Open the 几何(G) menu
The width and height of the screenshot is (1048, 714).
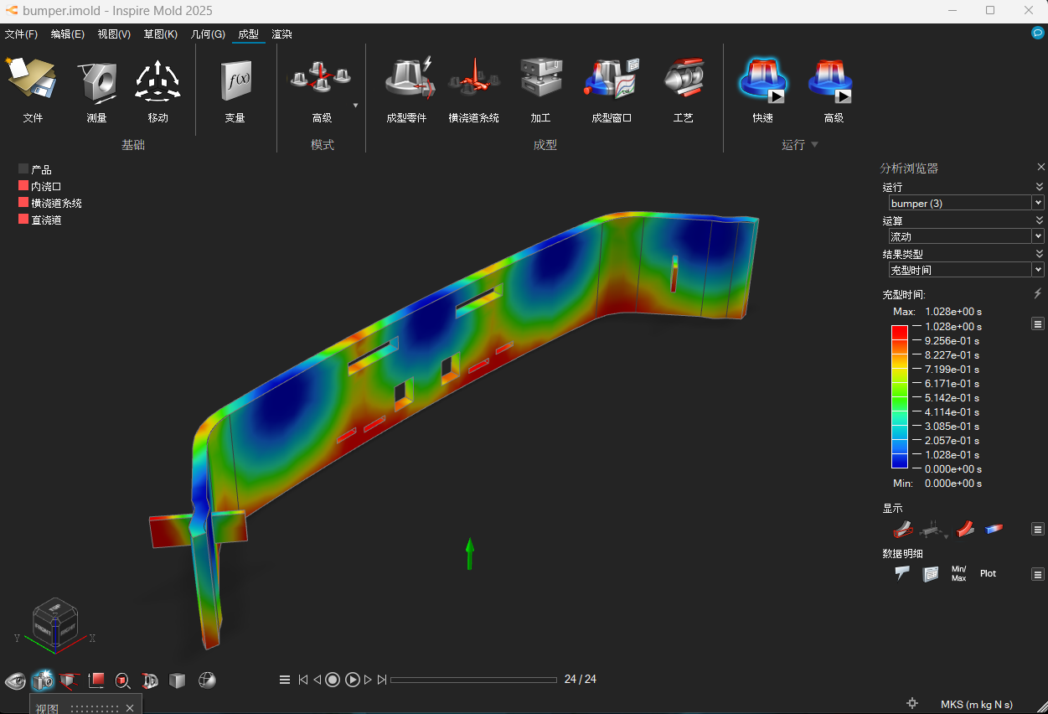point(208,34)
